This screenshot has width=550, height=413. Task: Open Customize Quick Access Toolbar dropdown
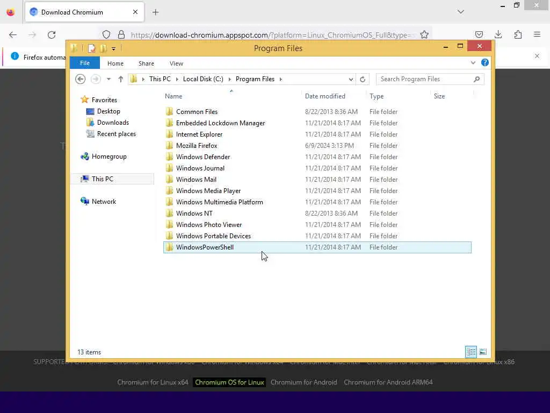pos(114,49)
